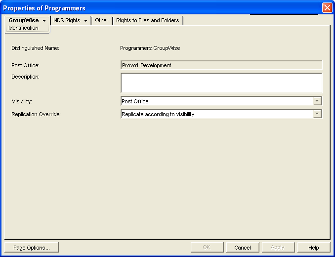Click the Programmers.GroupWise distinguished name text
The image size is (335, 257).
pyautogui.click(x=150, y=48)
